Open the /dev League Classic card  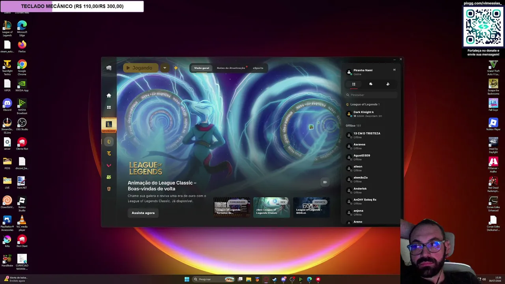pyautogui.click(x=271, y=207)
